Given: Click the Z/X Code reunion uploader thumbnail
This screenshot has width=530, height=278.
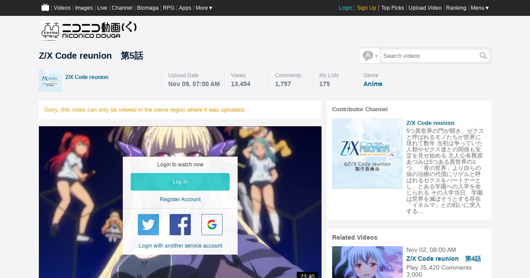Looking at the screenshot, I should (50, 80).
